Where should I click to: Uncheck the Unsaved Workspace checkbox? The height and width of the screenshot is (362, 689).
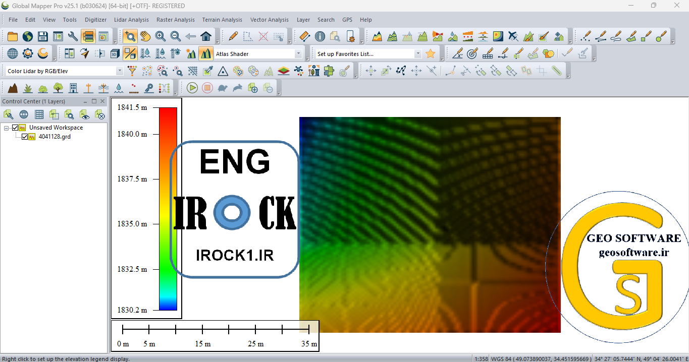(x=15, y=128)
